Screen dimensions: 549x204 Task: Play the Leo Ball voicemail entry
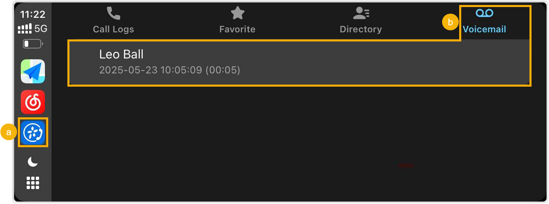point(299,63)
